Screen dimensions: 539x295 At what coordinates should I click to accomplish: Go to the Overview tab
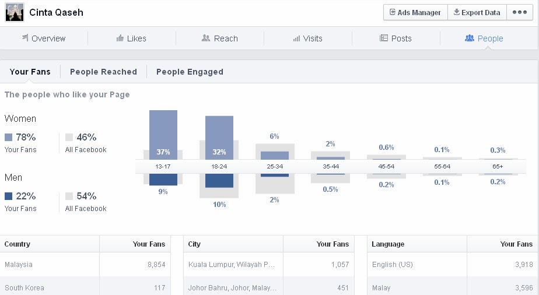(44, 38)
